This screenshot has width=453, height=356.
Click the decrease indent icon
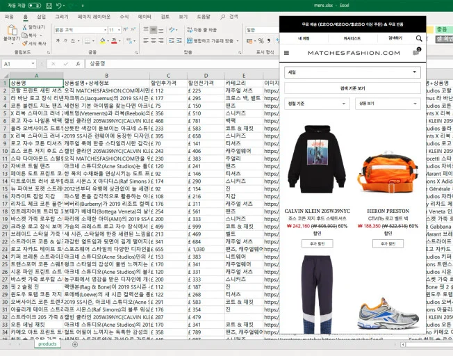click(x=172, y=41)
